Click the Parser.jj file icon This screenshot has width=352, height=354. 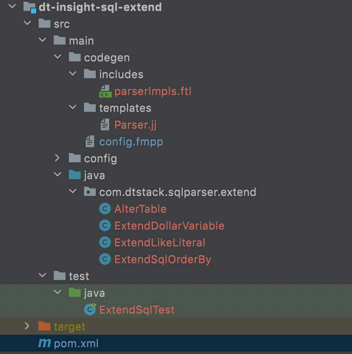click(105, 124)
